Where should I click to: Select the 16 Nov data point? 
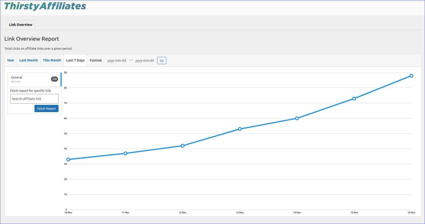click(411, 76)
